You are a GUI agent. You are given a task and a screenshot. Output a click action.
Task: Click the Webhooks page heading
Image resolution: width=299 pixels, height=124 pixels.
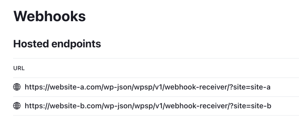[x=50, y=16]
